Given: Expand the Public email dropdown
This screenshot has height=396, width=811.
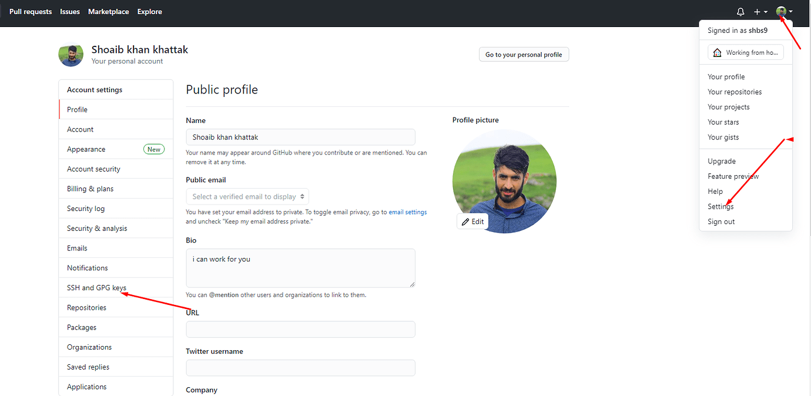Looking at the screenshot, I should [x=247, y=197].
